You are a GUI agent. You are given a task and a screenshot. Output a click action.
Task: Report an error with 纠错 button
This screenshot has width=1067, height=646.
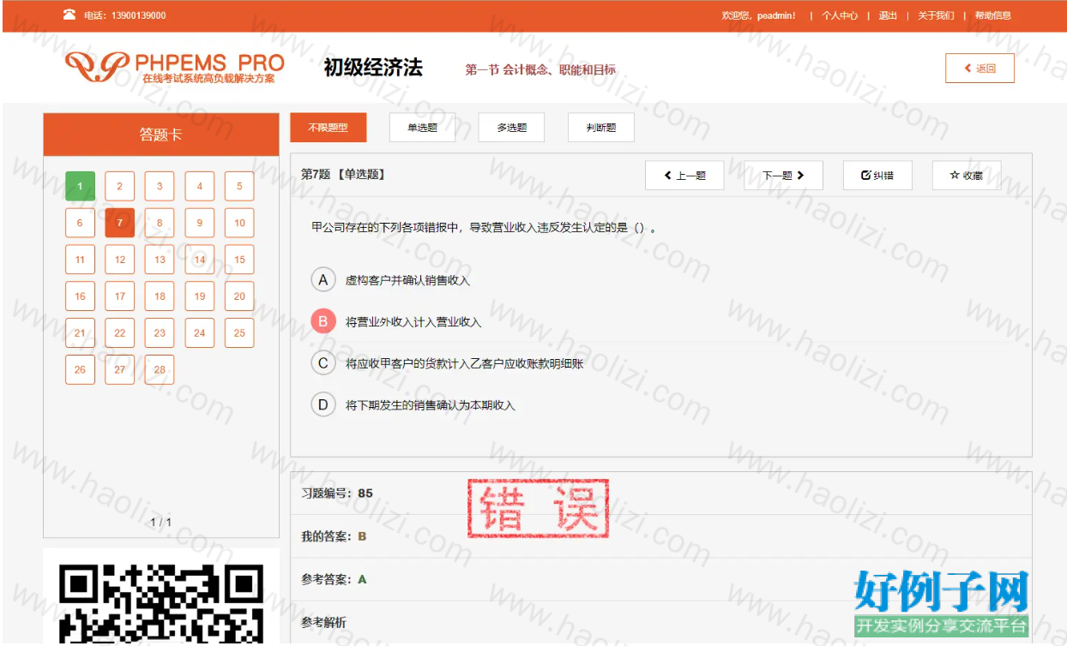pos(877,176)
